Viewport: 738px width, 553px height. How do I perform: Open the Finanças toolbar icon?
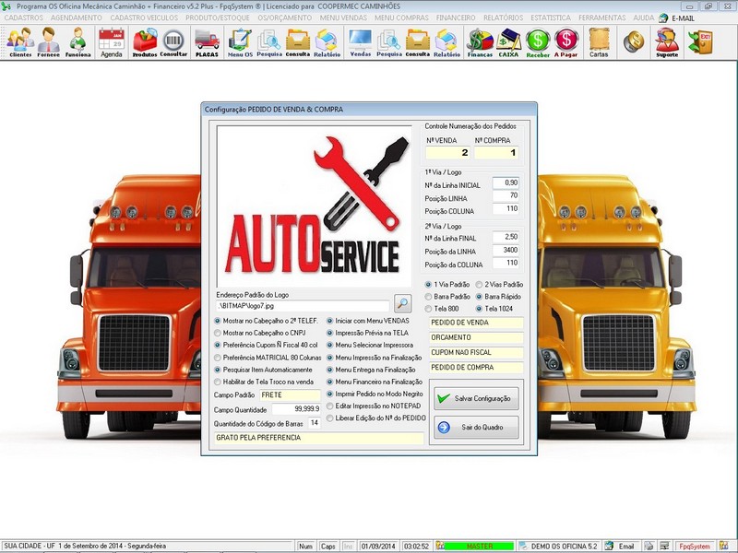tap(480, 42)
